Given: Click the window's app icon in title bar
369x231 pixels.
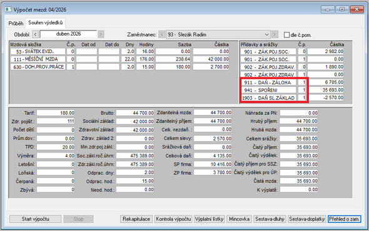Looking at the screenshot, I should click(x=8, y=9).
